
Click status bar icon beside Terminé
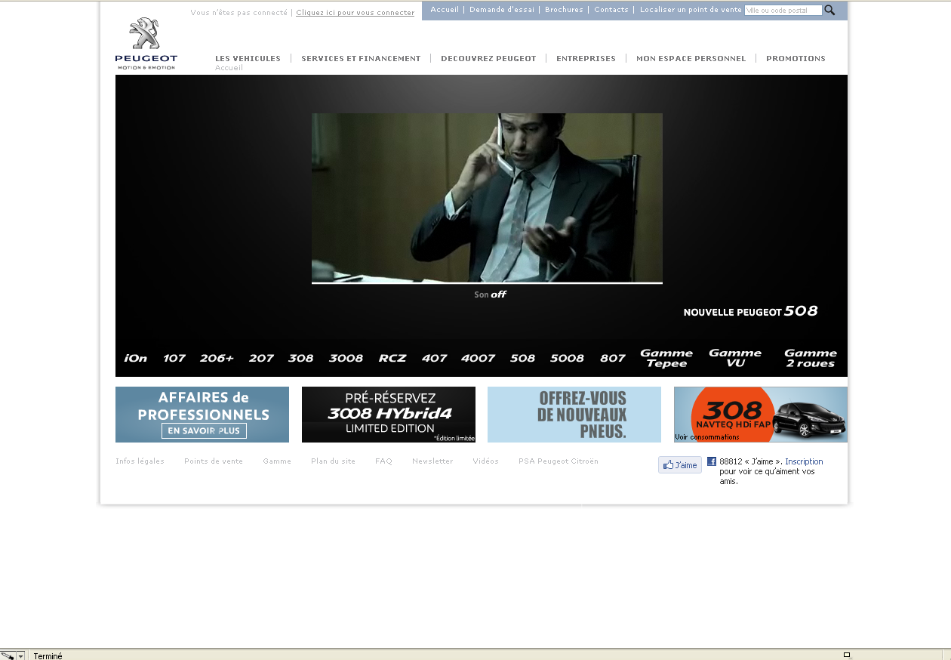click(x=8, y=655)
